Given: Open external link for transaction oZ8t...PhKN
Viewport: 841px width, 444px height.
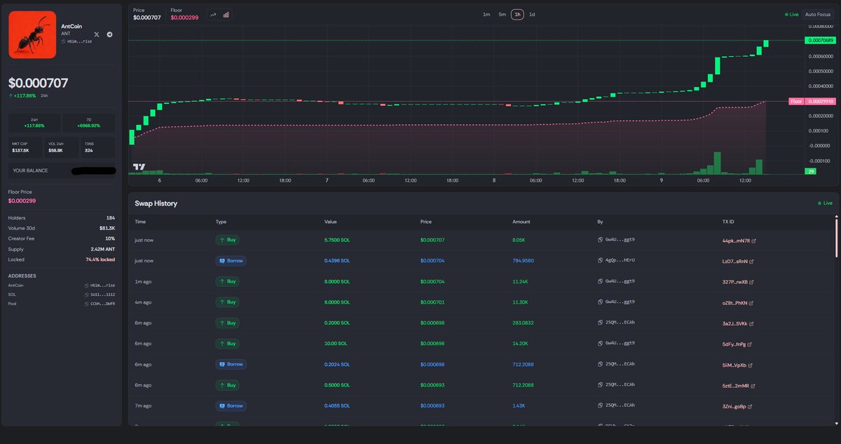Looking at the screenshot, I should coord(751,303).
